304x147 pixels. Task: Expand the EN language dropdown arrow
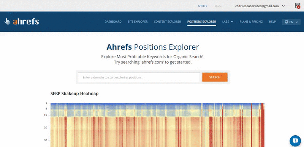(297, 22)
